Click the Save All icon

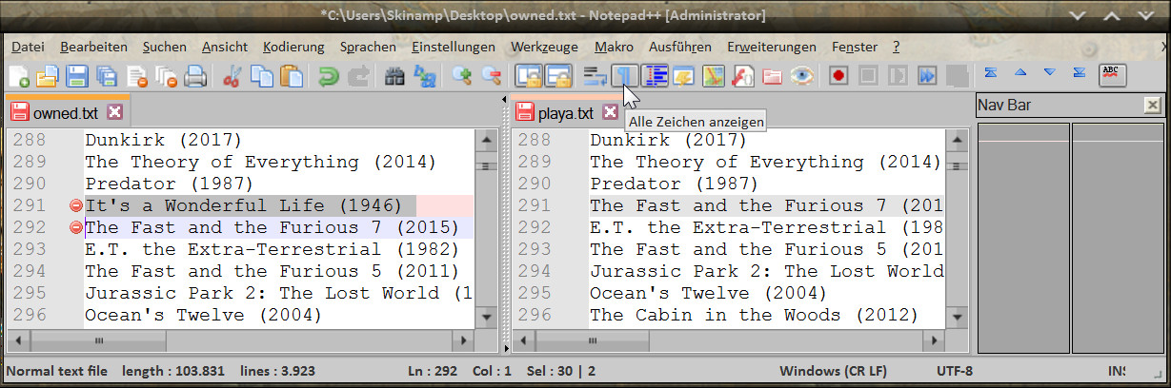[x=106, y=76]
